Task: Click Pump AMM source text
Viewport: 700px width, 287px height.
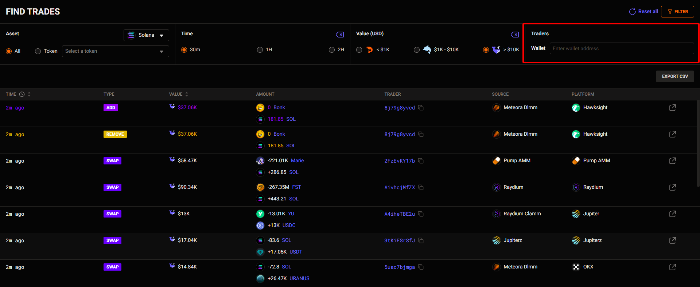Action: (x=517, y=161)
